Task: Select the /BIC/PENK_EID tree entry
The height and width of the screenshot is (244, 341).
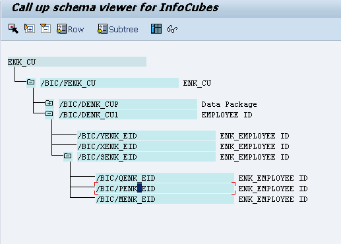Action: click(x=165, y=189)
